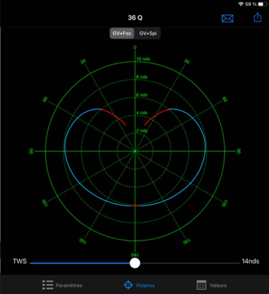
Task: Click the TWS slider white handle
Action: click(134, 263)
